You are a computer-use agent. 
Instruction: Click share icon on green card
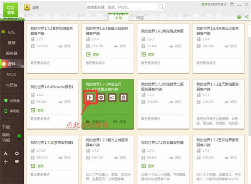point(112,97)
